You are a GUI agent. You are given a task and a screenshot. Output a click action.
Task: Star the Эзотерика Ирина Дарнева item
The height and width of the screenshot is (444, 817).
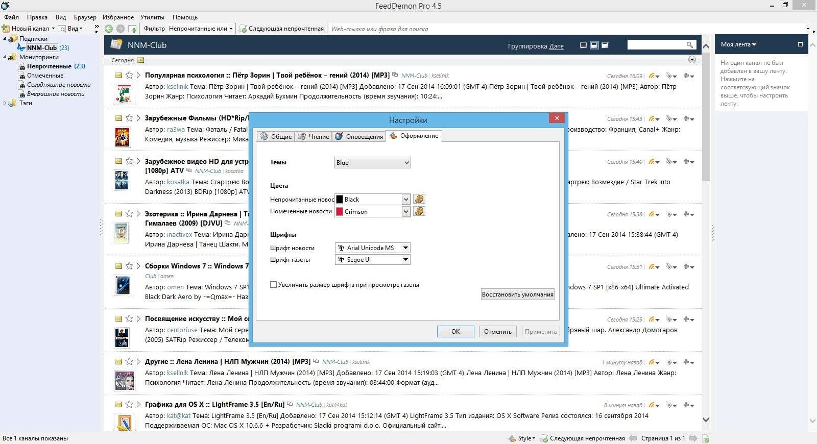(x=129, y=213)
